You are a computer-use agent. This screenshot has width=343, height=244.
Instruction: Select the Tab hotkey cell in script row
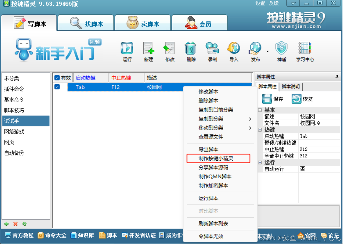point(80,87)
